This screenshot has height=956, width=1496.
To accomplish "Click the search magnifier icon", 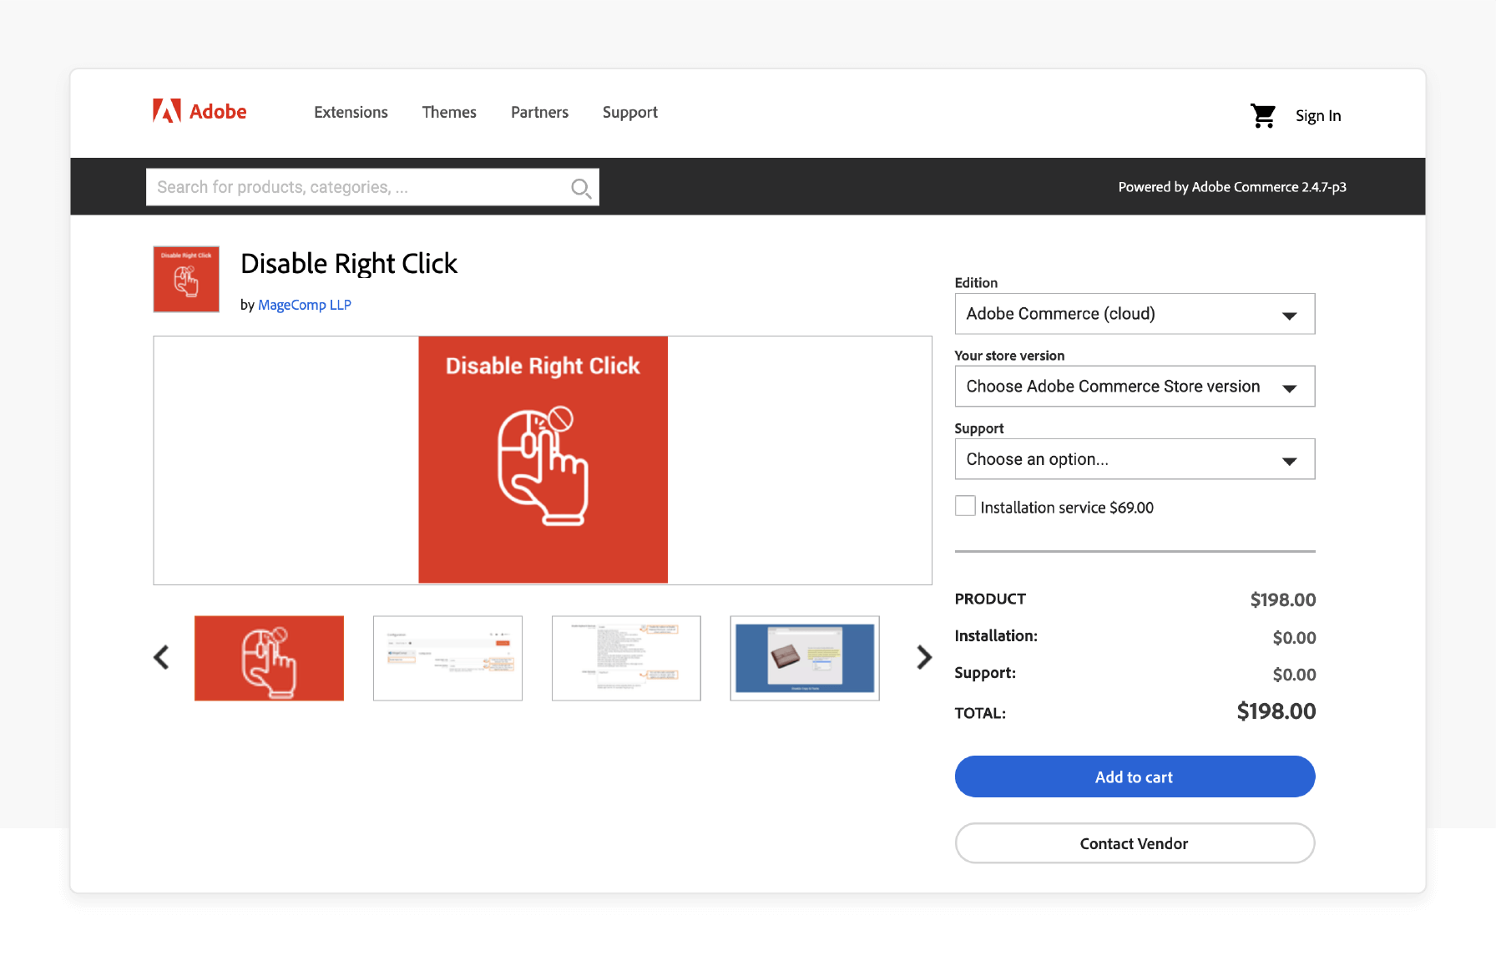I will click(x=581, y=188).
